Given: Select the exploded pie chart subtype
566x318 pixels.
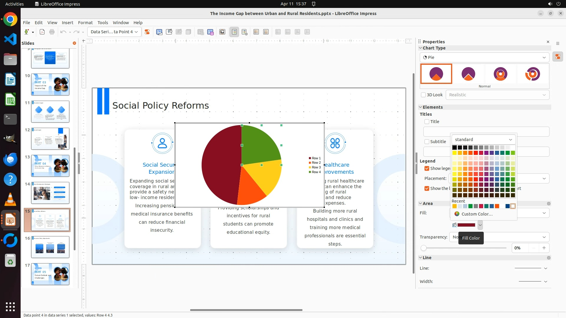Looking at the screenshot, I should coord(468,74).
